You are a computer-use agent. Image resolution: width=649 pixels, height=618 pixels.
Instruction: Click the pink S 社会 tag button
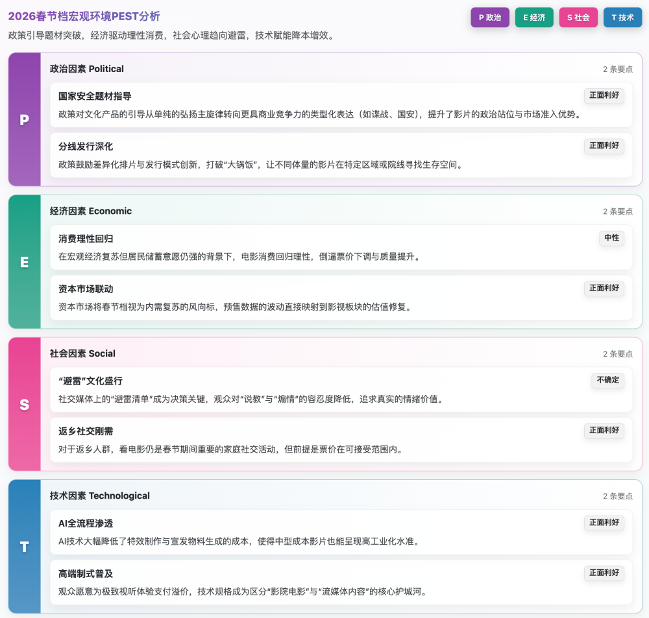[578, 18]
